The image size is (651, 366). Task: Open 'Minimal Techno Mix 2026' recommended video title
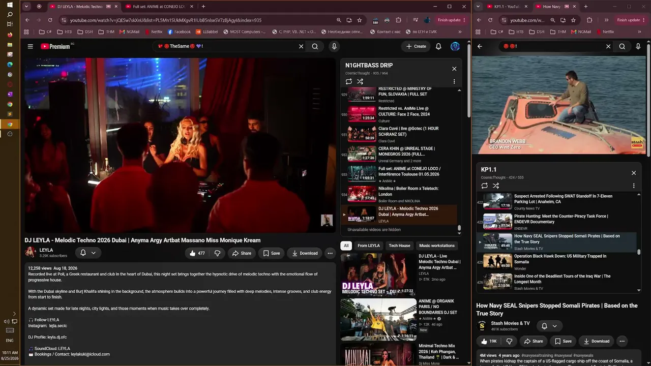pyautogui.click(x=437, y=352)
